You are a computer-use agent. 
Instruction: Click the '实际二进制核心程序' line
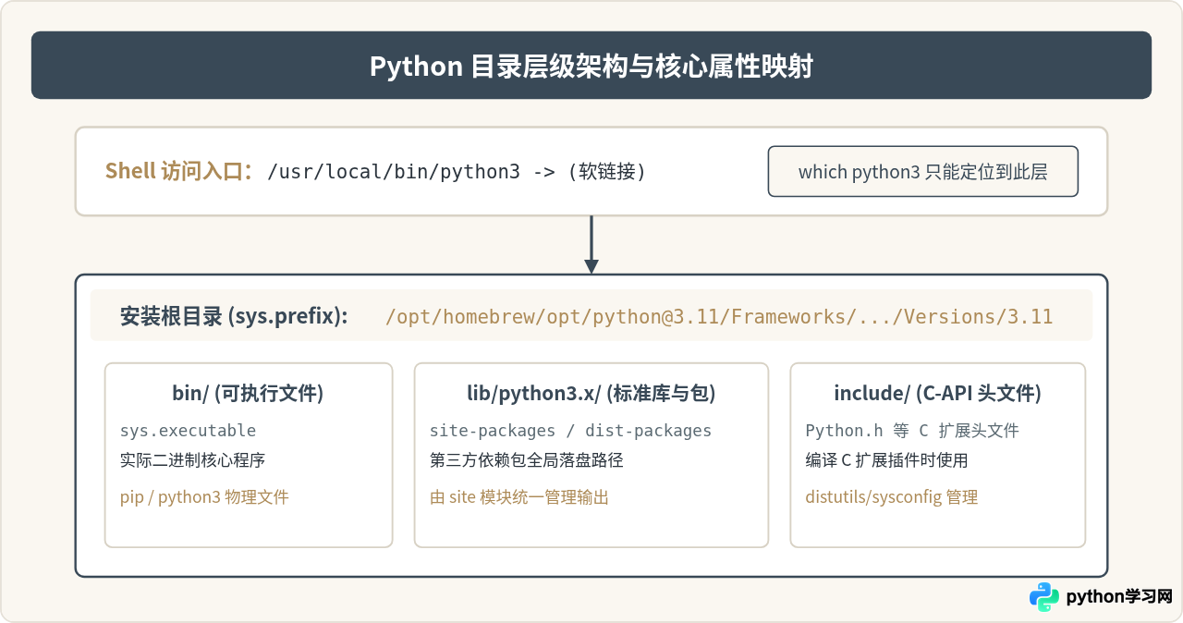click(x=193, y=459)
